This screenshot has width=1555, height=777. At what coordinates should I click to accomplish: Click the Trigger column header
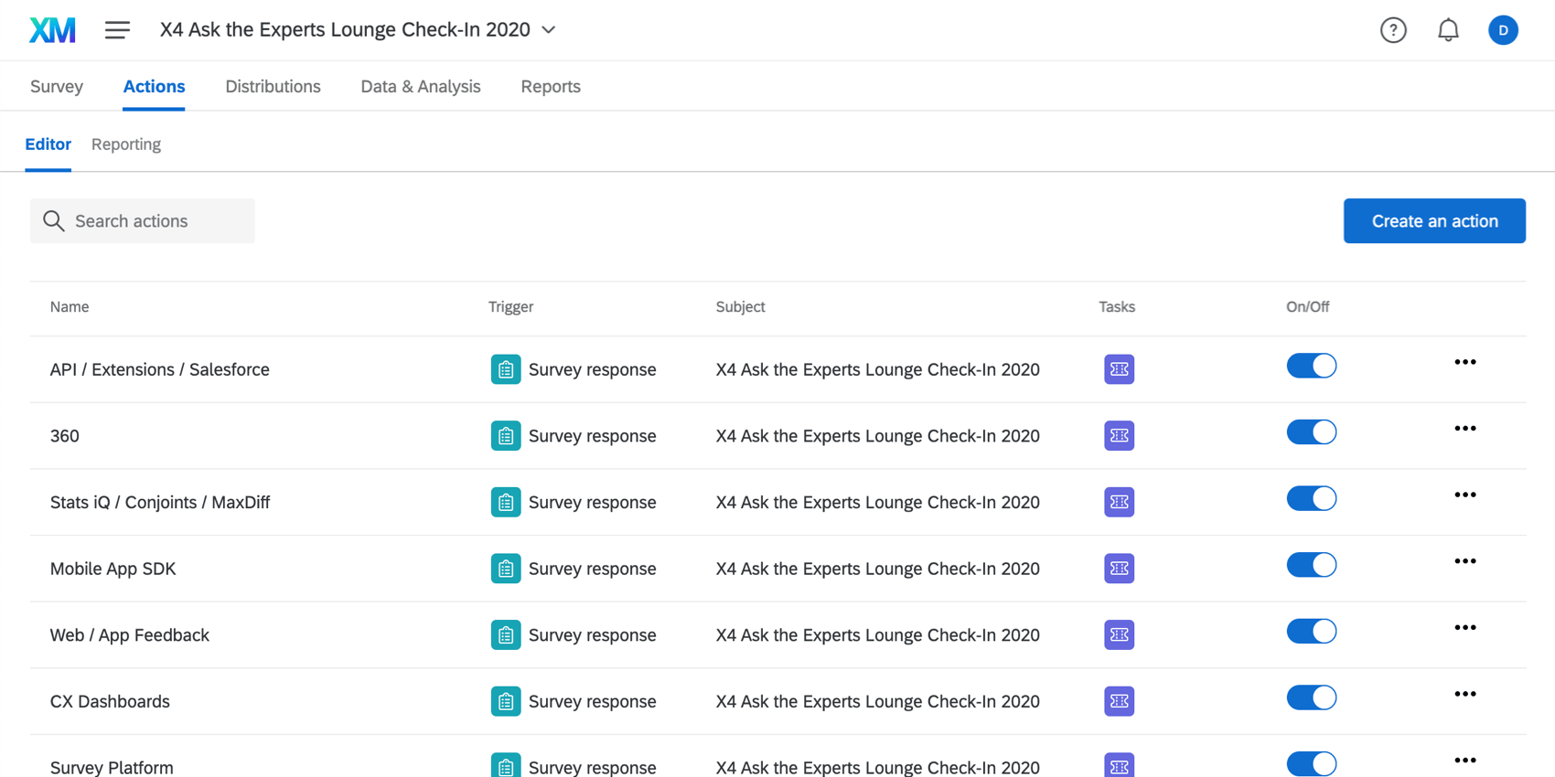pos(511,307)
